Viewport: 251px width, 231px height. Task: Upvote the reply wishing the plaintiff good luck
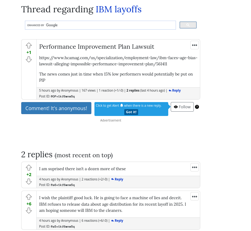[x=29, y=197]
